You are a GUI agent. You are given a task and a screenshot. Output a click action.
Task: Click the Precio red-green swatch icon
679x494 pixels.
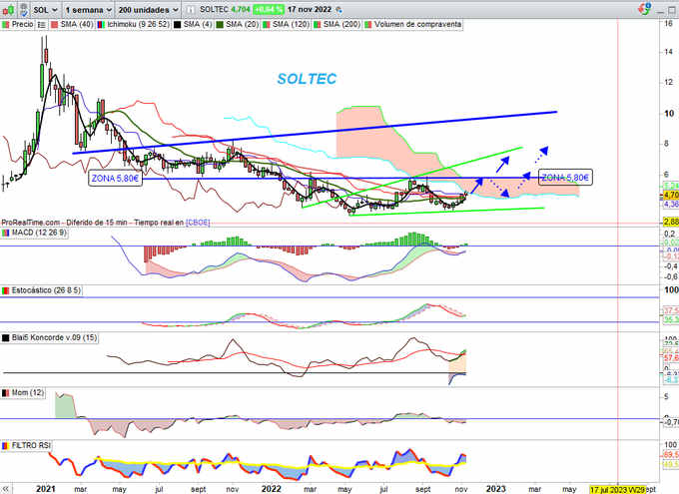click(x=6, y=25)
